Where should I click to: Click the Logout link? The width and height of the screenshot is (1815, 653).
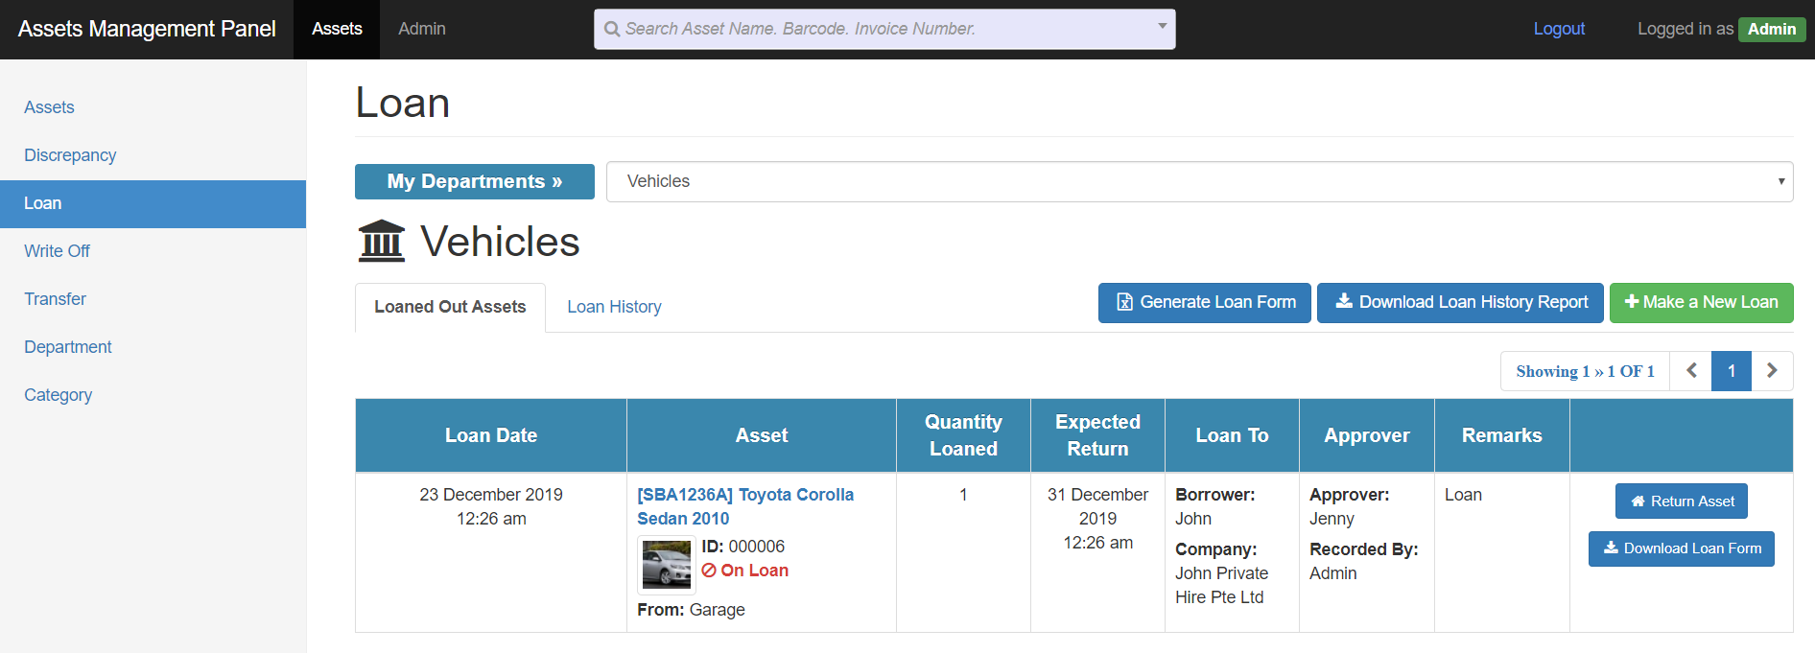pyautogui.click(x=1559, y=29)
